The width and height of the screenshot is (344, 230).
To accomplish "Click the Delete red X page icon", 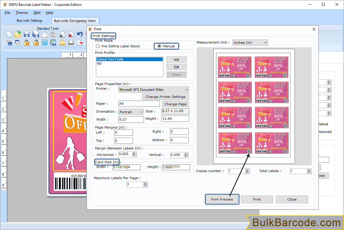I will point(71,35).
